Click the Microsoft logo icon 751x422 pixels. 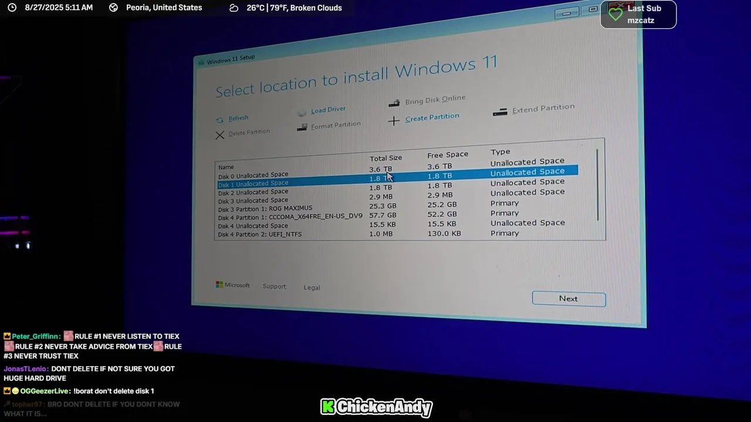click(x=219, y=285)
